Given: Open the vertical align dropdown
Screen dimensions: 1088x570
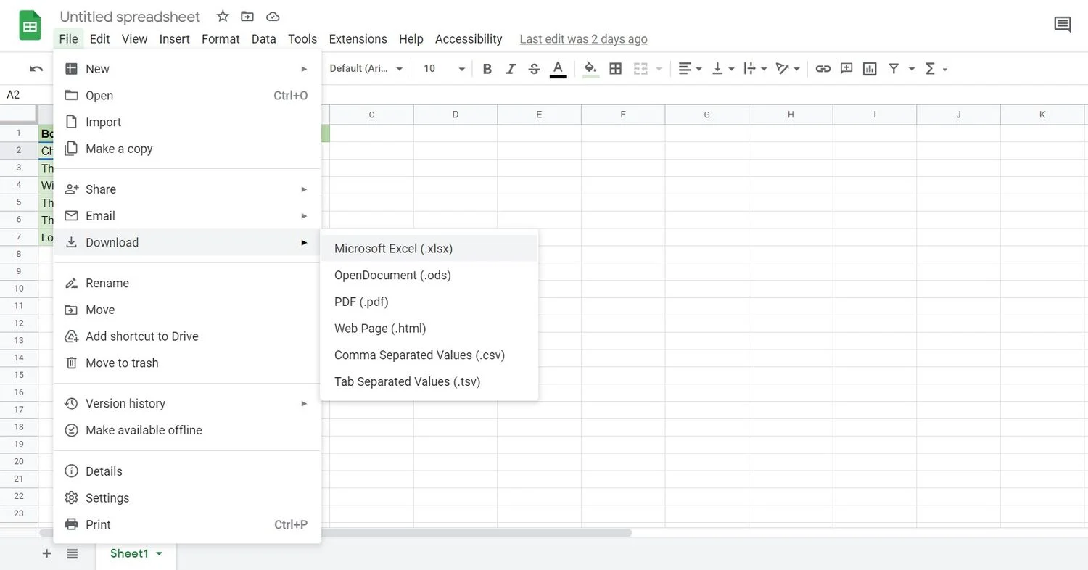Looking at the screenshot, I should click(723, 69).
